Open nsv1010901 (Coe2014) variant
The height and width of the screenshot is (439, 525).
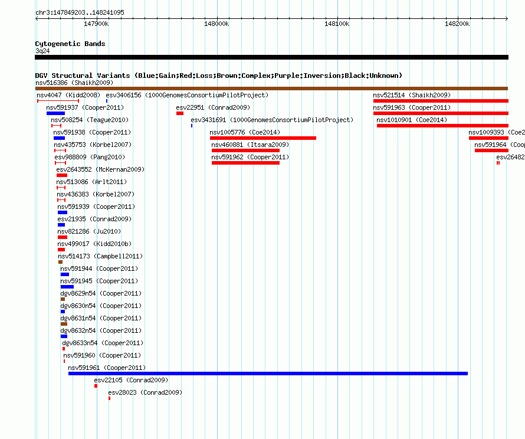[412, 120]
